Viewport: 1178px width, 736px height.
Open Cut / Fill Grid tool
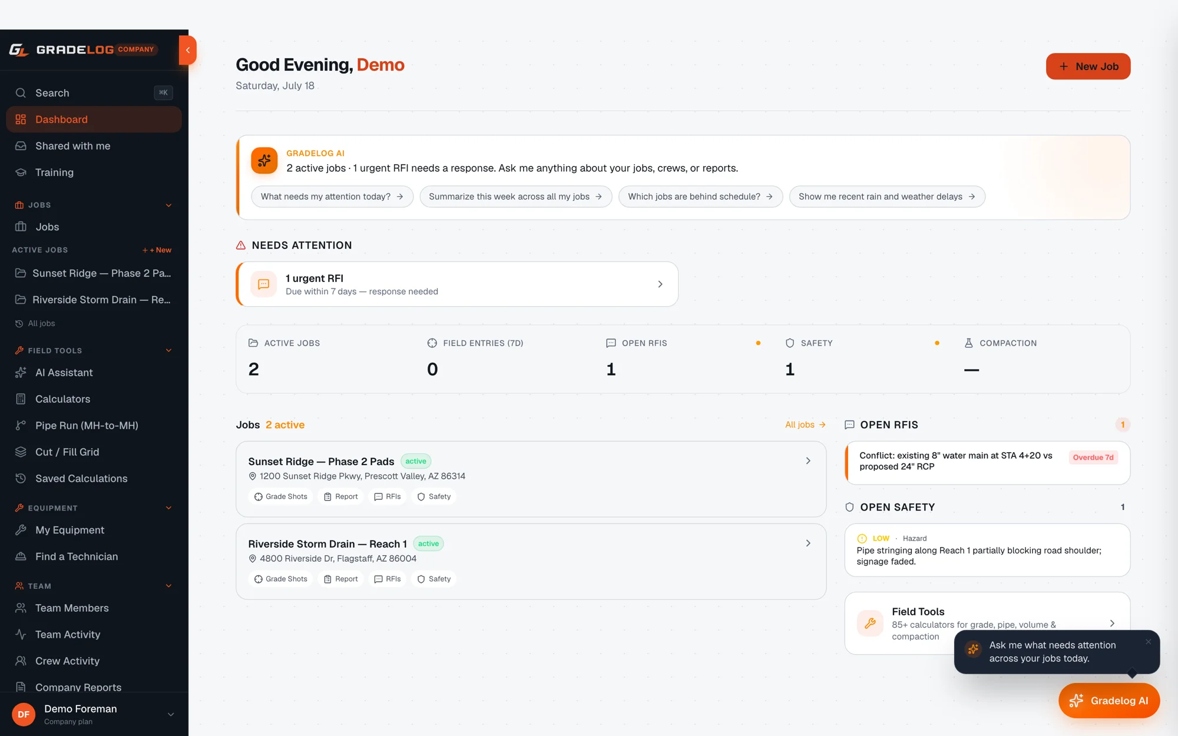click(x=94, y=452)
